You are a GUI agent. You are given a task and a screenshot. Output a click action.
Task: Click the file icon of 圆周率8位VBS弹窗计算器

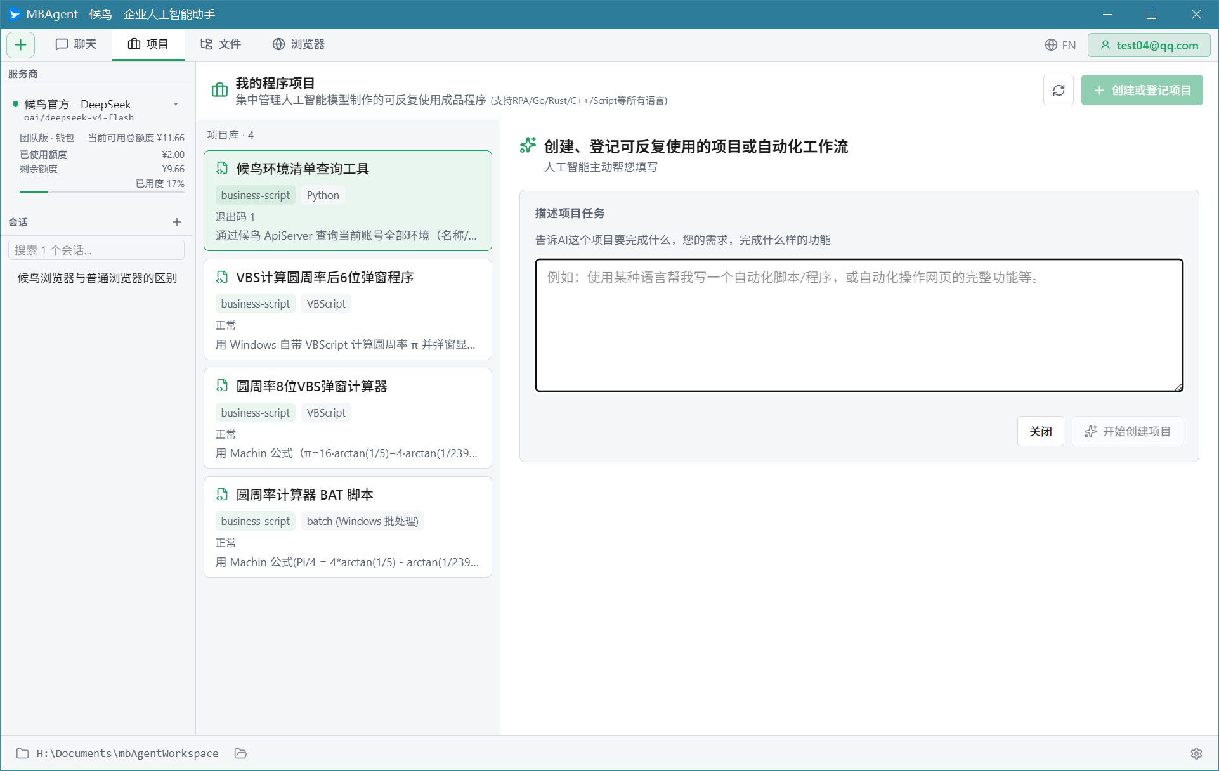(x=222, y=385)
